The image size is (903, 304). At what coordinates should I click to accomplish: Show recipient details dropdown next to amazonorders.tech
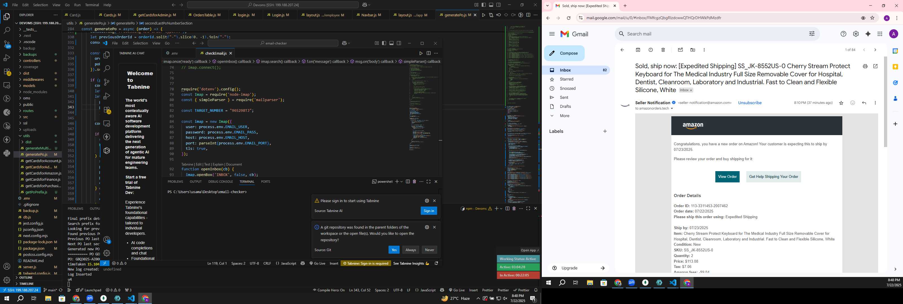(x=672, y=109)
